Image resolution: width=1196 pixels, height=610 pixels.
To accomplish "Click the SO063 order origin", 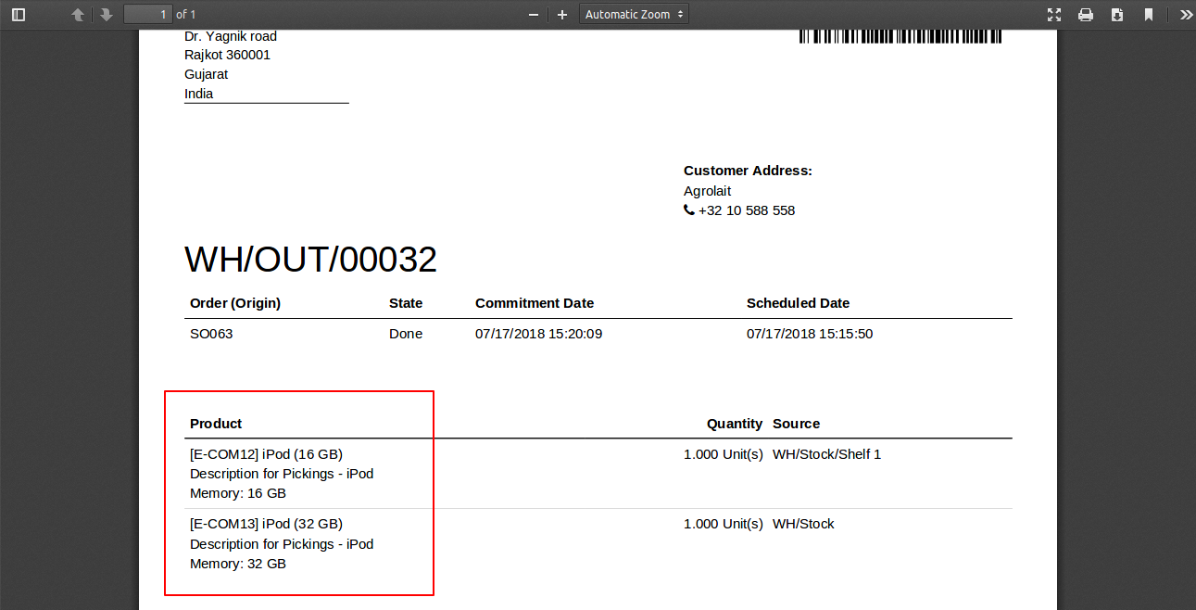I will (x=211, y=334).
